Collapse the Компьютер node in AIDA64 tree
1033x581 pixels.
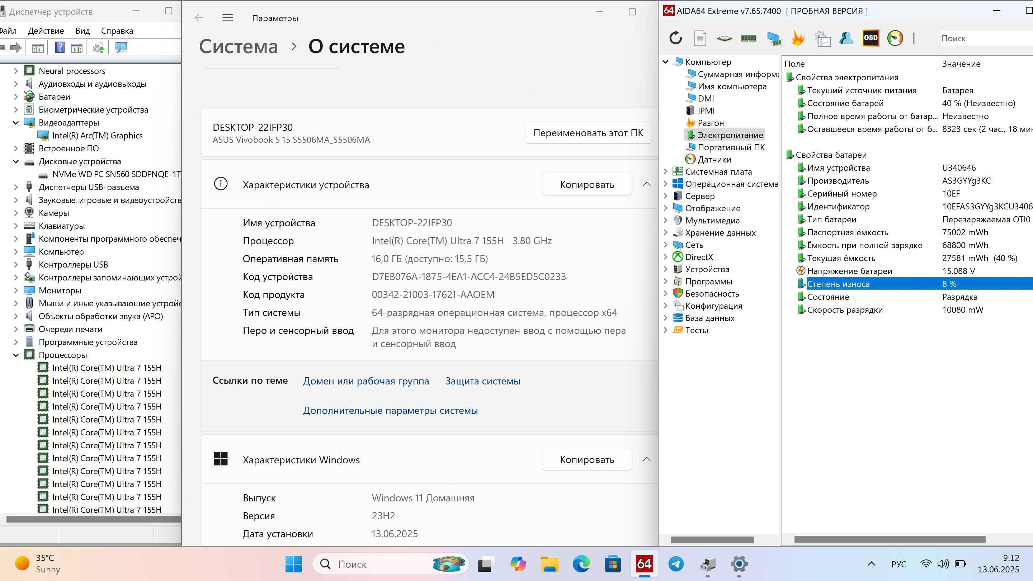pyautogui.click(x=666, y=62)
